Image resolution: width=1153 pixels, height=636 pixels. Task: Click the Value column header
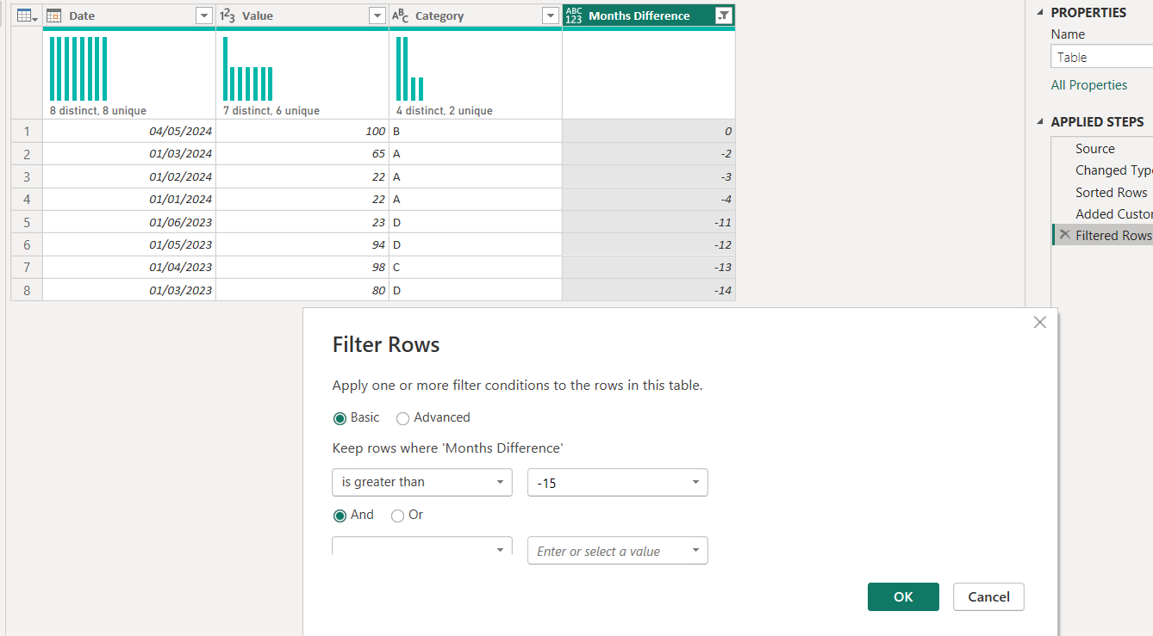click(302, 15)
